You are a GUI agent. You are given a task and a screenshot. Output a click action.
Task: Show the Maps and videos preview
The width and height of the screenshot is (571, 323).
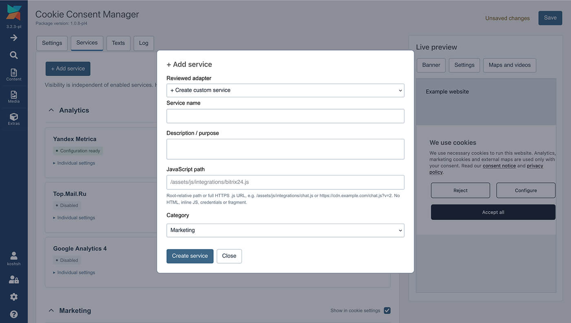(x=509, y=65)
